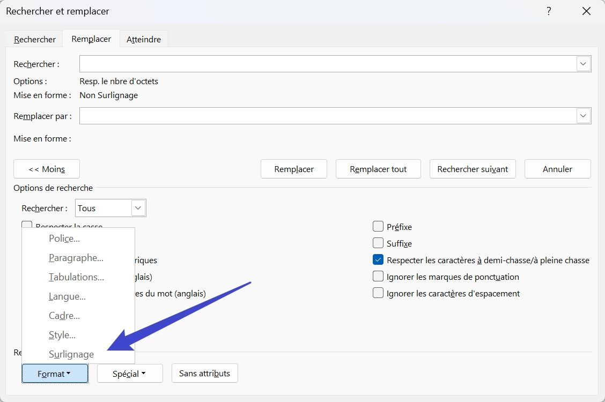Expand the Rechercher field history dropdown

[x=584, y=64]
